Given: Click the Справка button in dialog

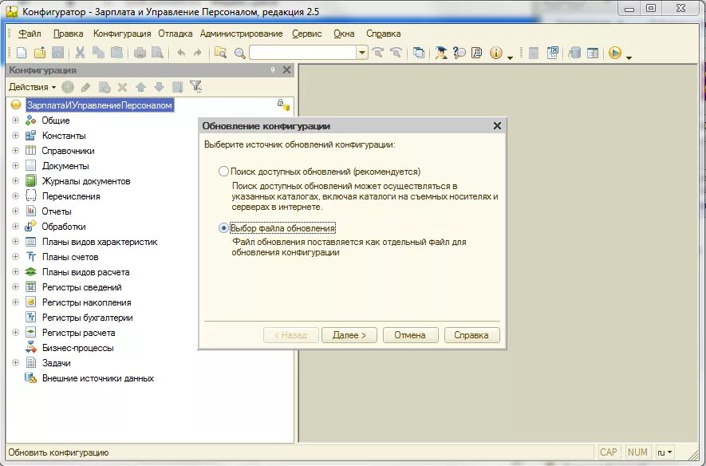Looking at the screenshot, I should (472, 335).
